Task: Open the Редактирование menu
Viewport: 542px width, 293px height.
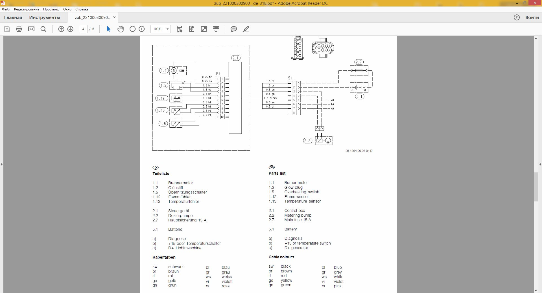Action: click(x=27, y=9)
